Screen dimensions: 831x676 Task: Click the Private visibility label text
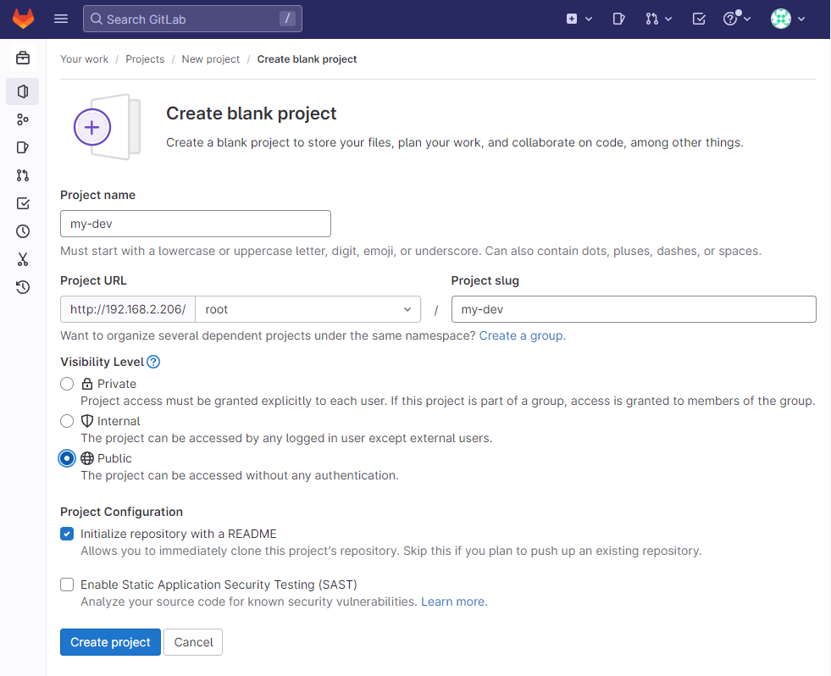(x=117, y=384)
